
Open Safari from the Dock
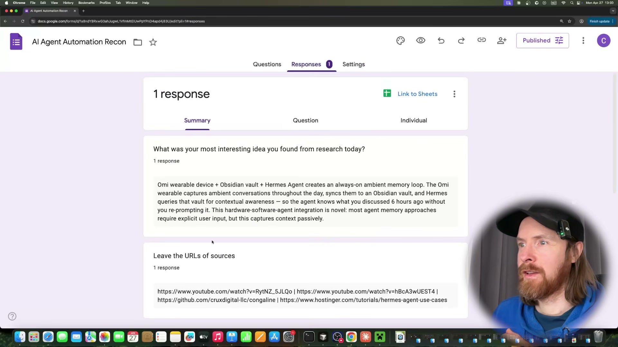48,337
